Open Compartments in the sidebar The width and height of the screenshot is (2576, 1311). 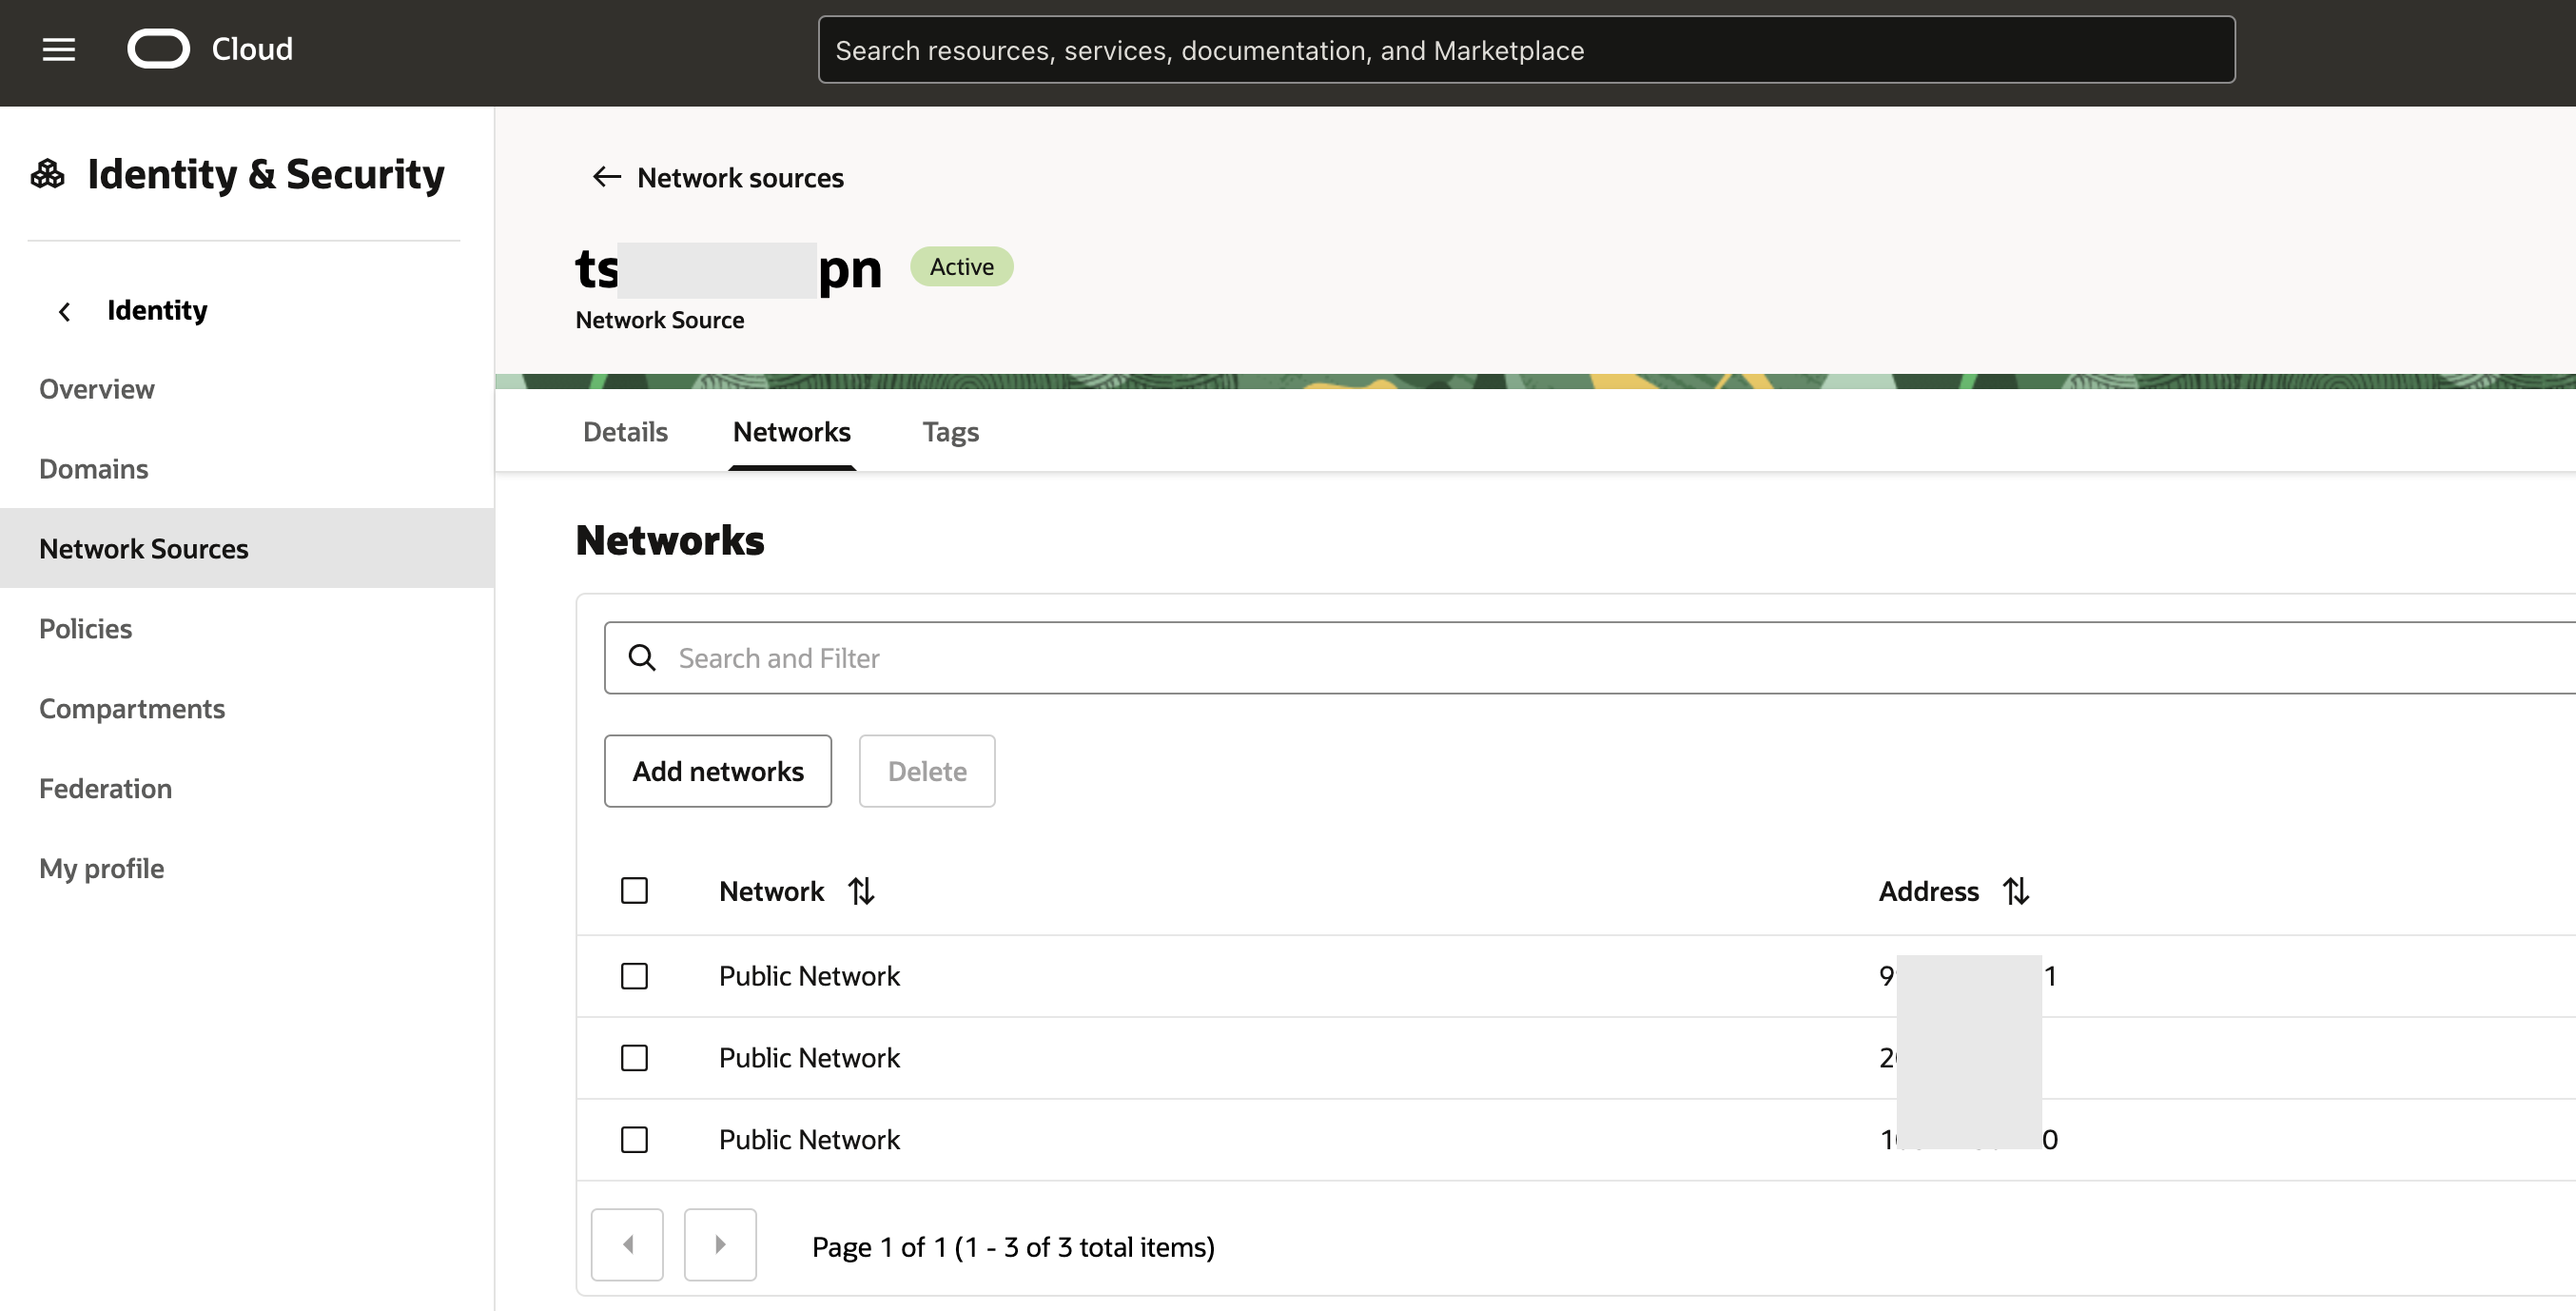131,708
